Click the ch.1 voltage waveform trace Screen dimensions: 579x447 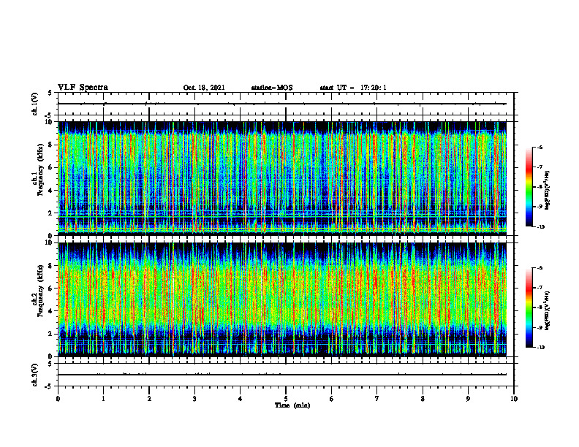[282, 104]
